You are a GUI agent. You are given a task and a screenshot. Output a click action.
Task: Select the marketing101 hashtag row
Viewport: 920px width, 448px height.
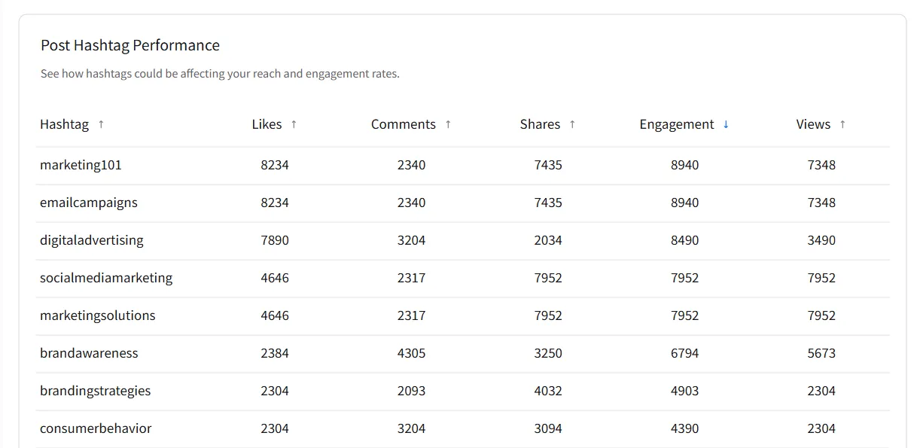(81, 165)
